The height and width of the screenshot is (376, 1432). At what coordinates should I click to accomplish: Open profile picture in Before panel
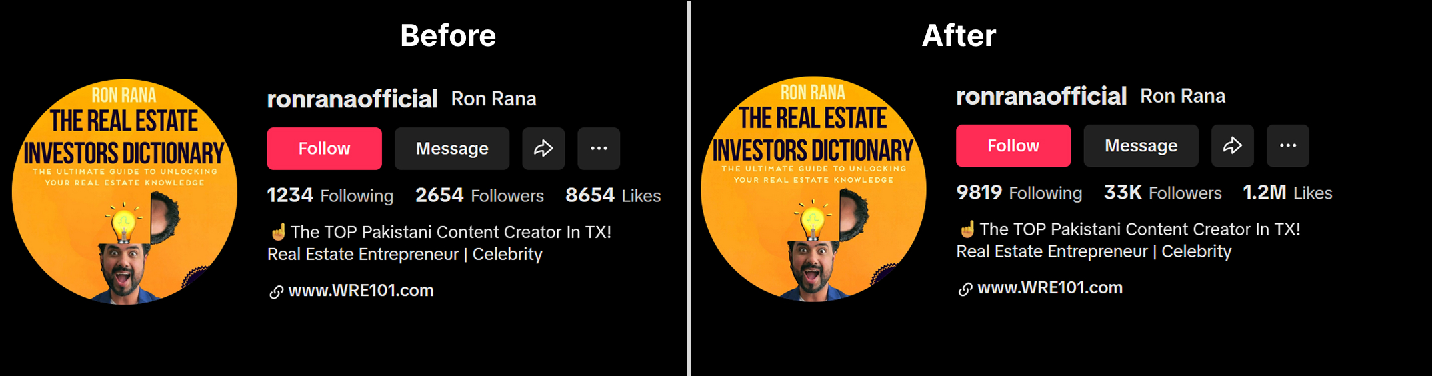coord(125,192)
